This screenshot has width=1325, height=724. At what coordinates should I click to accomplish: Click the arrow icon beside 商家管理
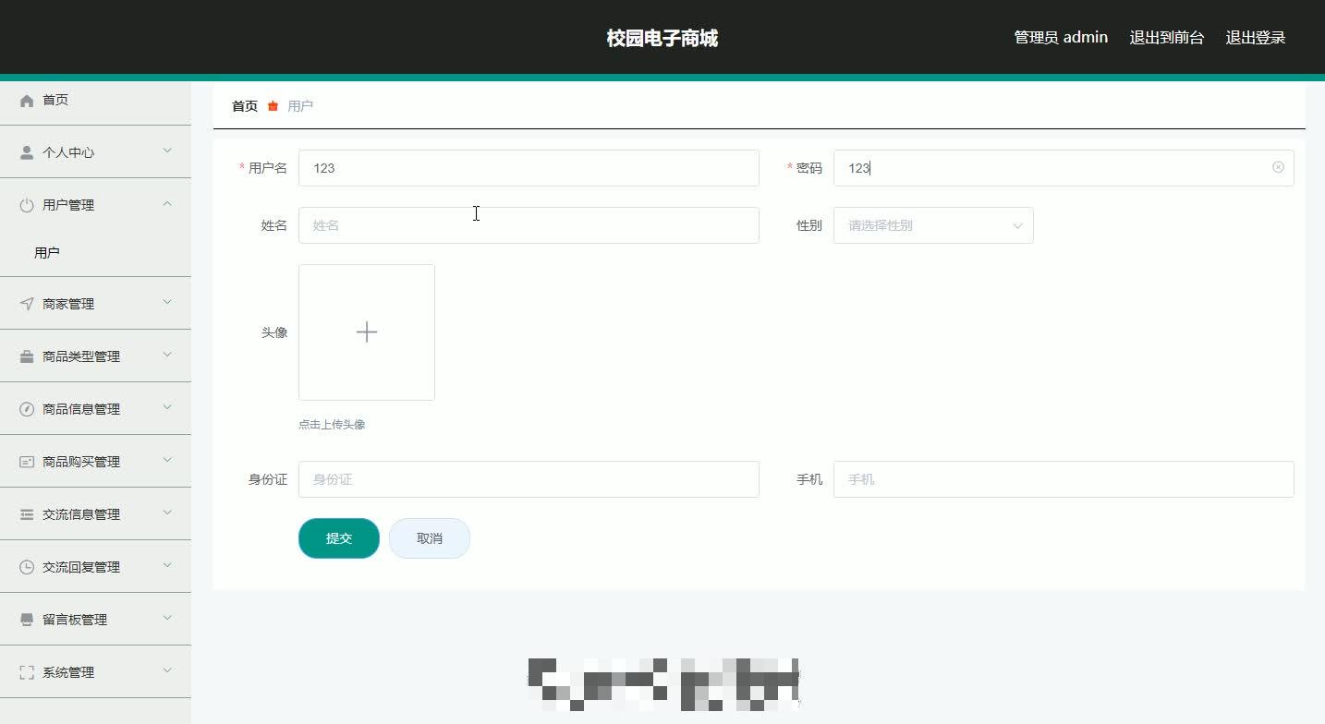tap(27, 304)
